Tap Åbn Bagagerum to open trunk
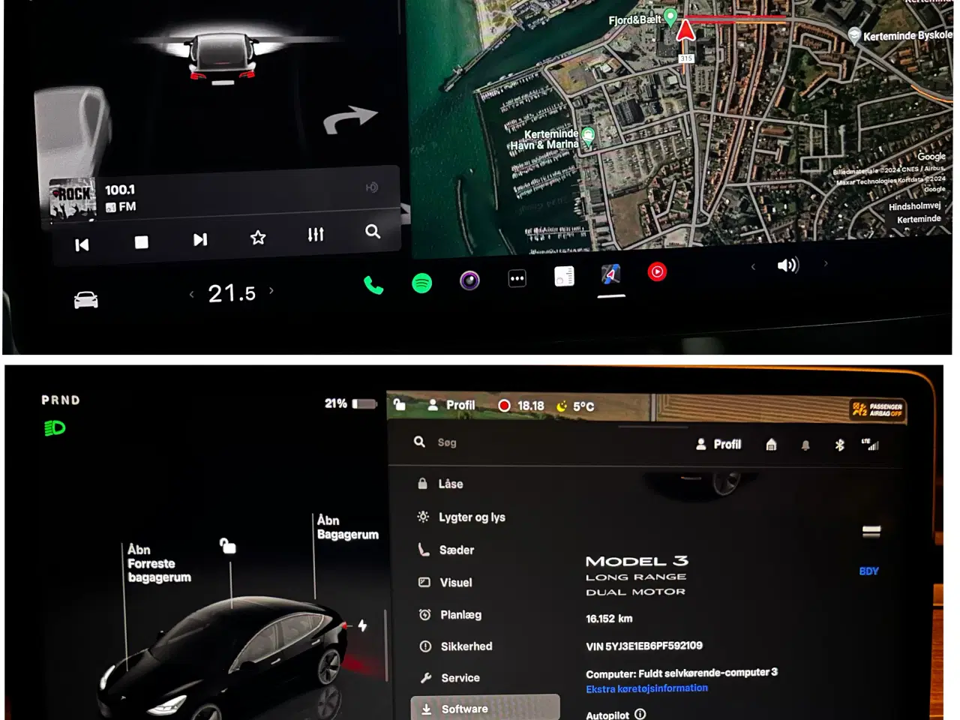The width and height of the screenshot is (960, 720). tap(347, 527)
